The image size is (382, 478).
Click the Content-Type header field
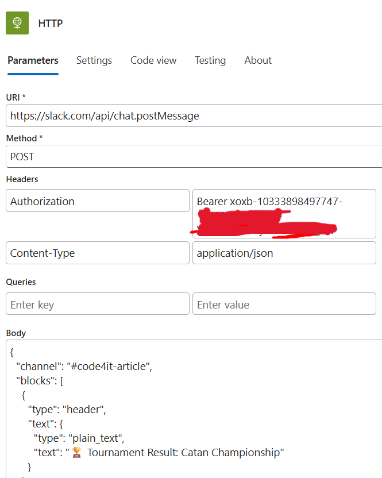[97, 253]
